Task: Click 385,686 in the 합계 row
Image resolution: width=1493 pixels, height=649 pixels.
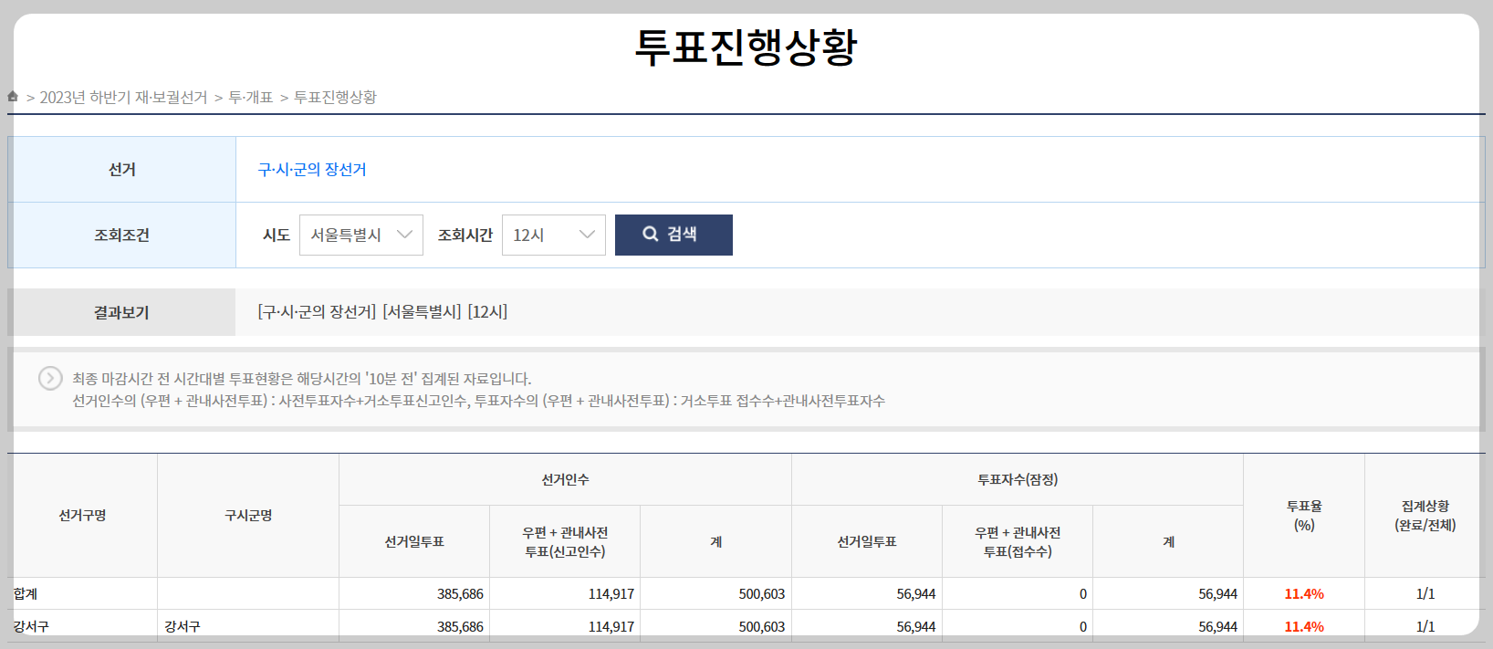Action: pos(460,594)
